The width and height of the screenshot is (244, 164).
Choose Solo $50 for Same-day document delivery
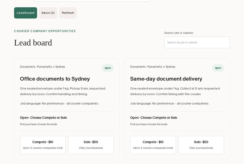click(x=201, y=145)
